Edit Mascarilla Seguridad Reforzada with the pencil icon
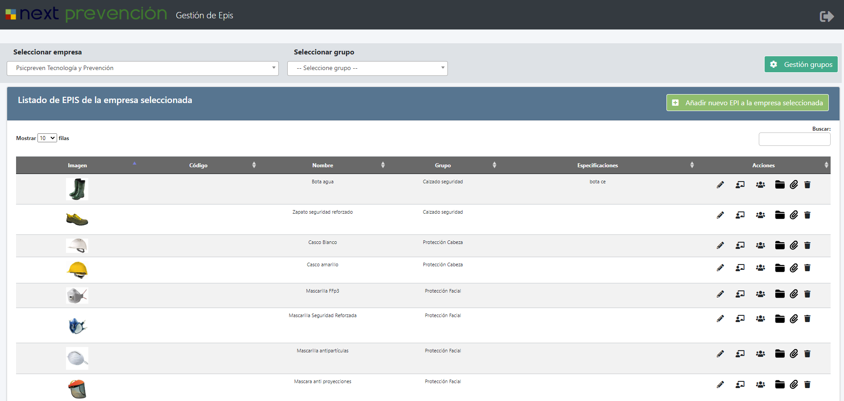844x401 pixels. [x=720, y=318]
